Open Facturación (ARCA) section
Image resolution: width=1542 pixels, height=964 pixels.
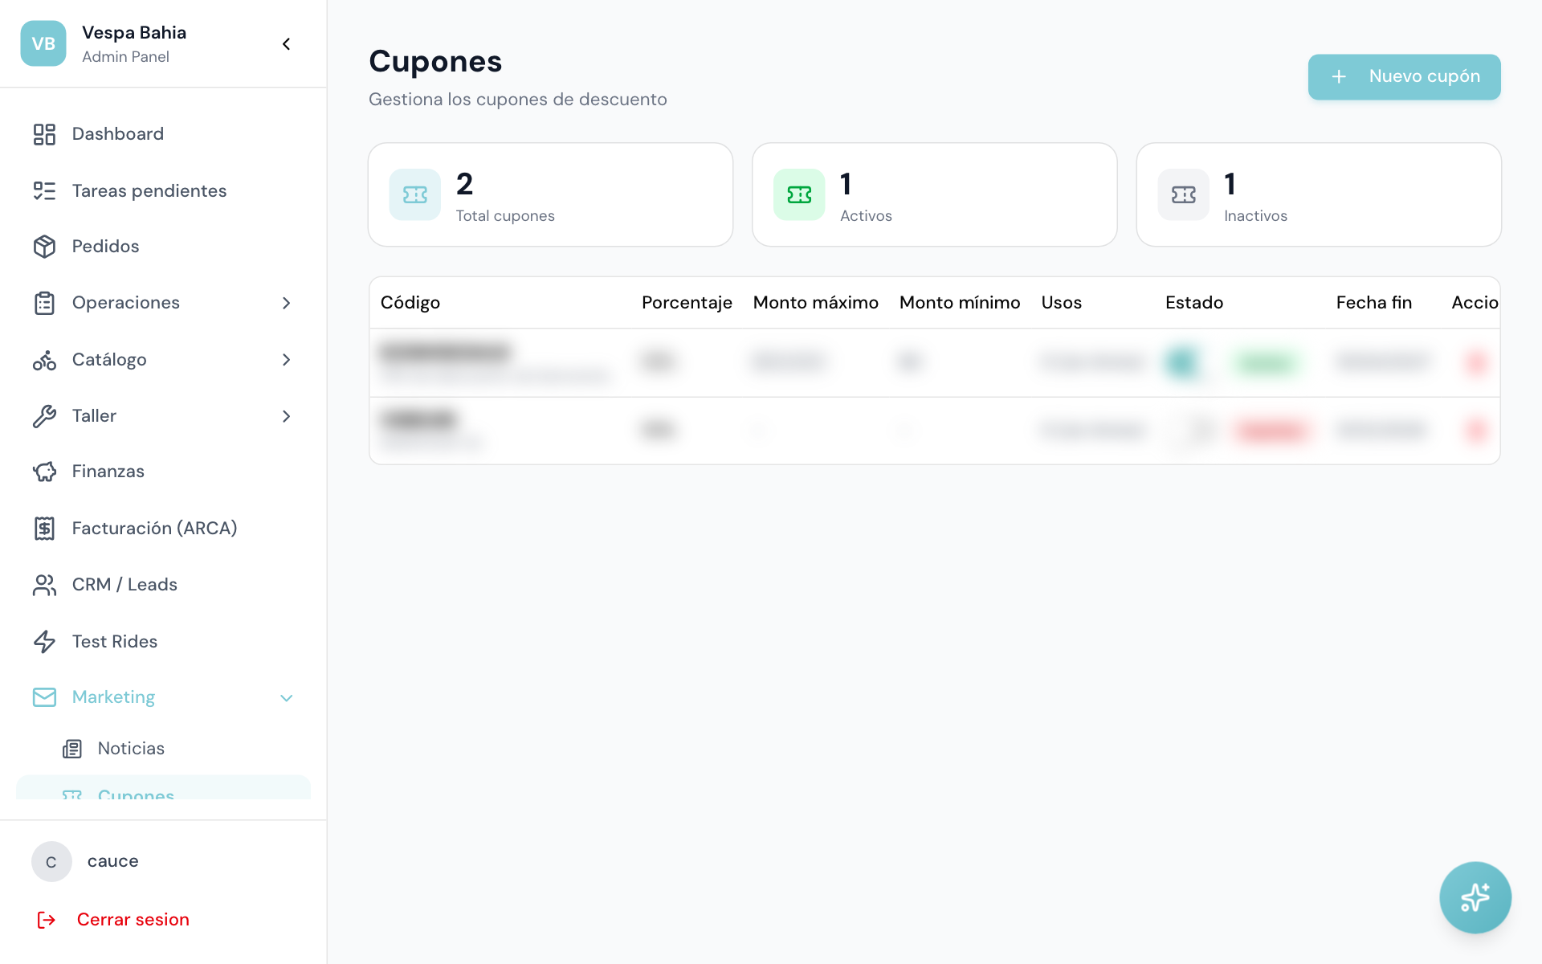(163, 529)
